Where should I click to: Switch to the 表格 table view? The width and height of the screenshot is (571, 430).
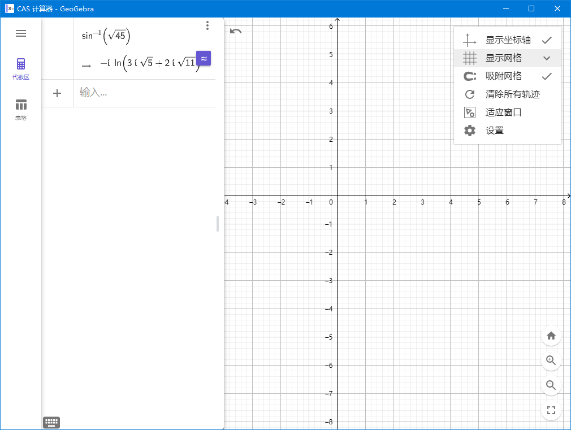(21, 109)
